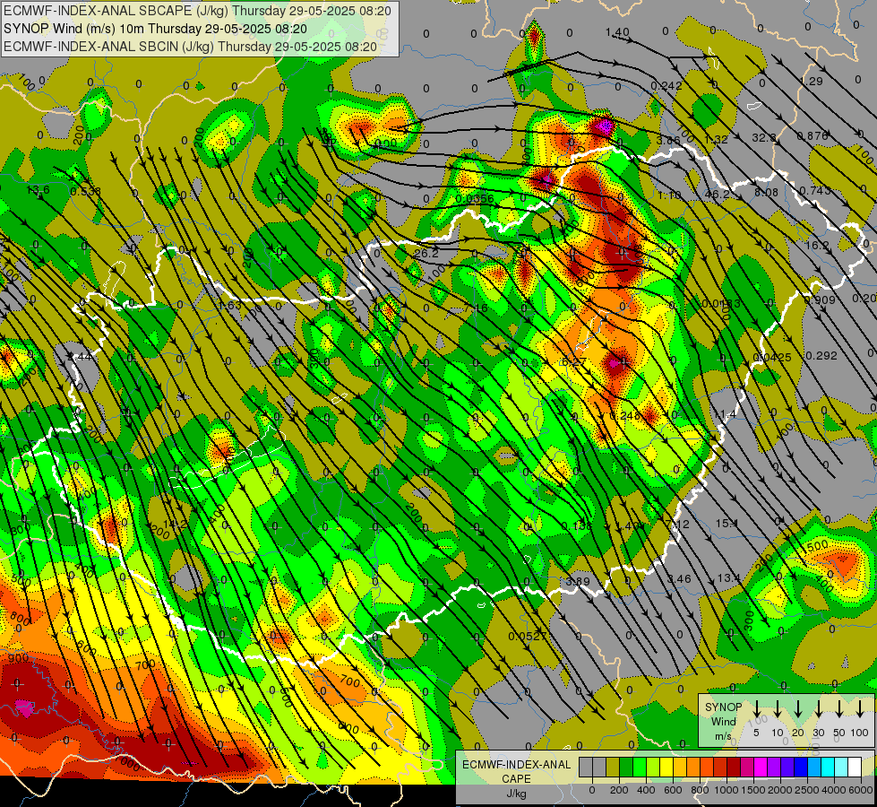Click the 10 m/s wind arrow in legend
Screen dimensions: 877x807
pyautogui.click(x=778, y=709)
